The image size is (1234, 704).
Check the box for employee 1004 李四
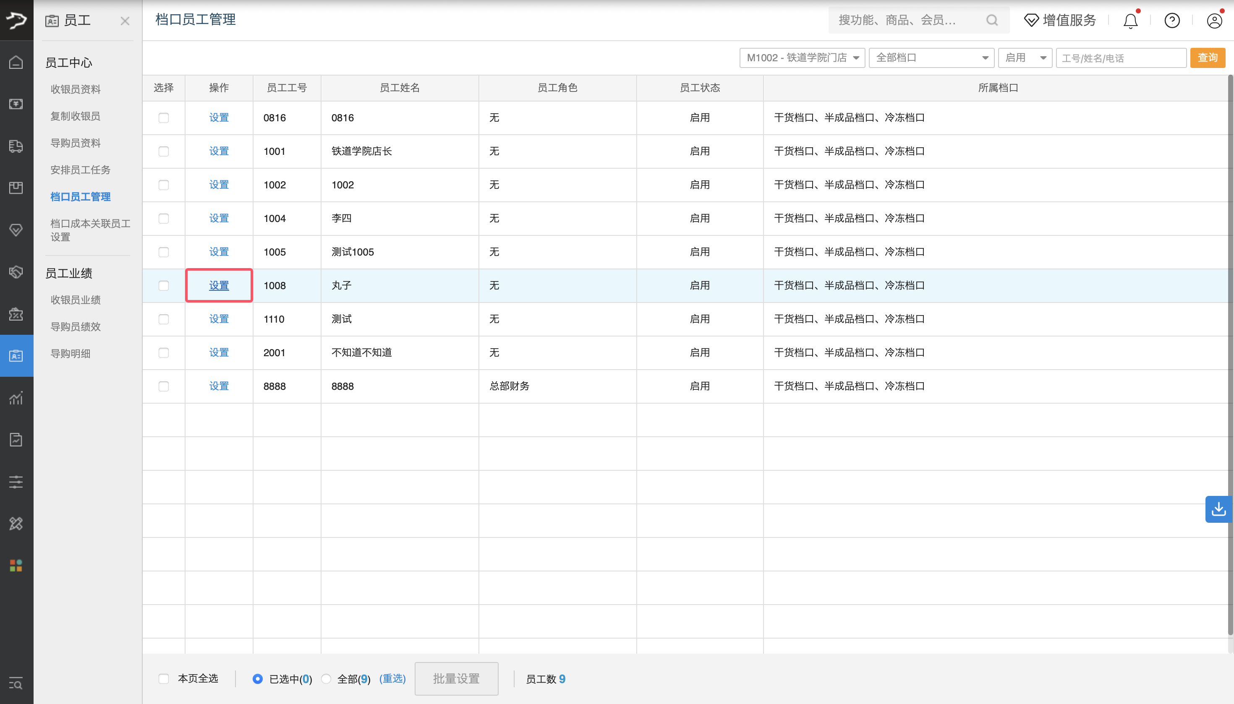pos(164,219)
